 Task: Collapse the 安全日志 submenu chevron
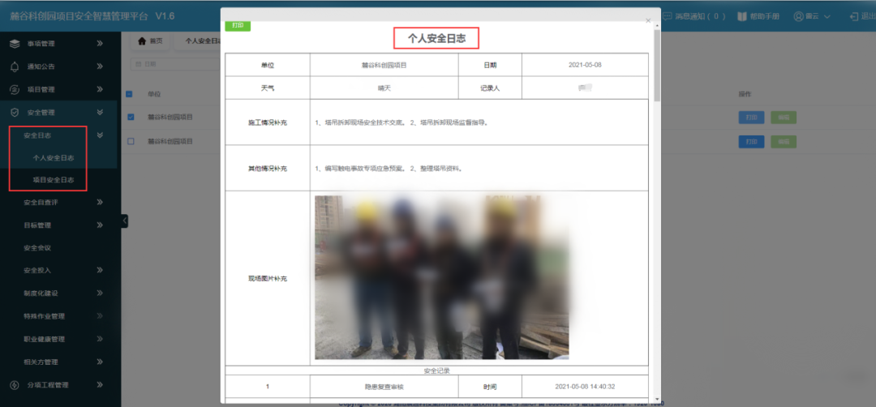pyautogui.click(x=100, y=135)
